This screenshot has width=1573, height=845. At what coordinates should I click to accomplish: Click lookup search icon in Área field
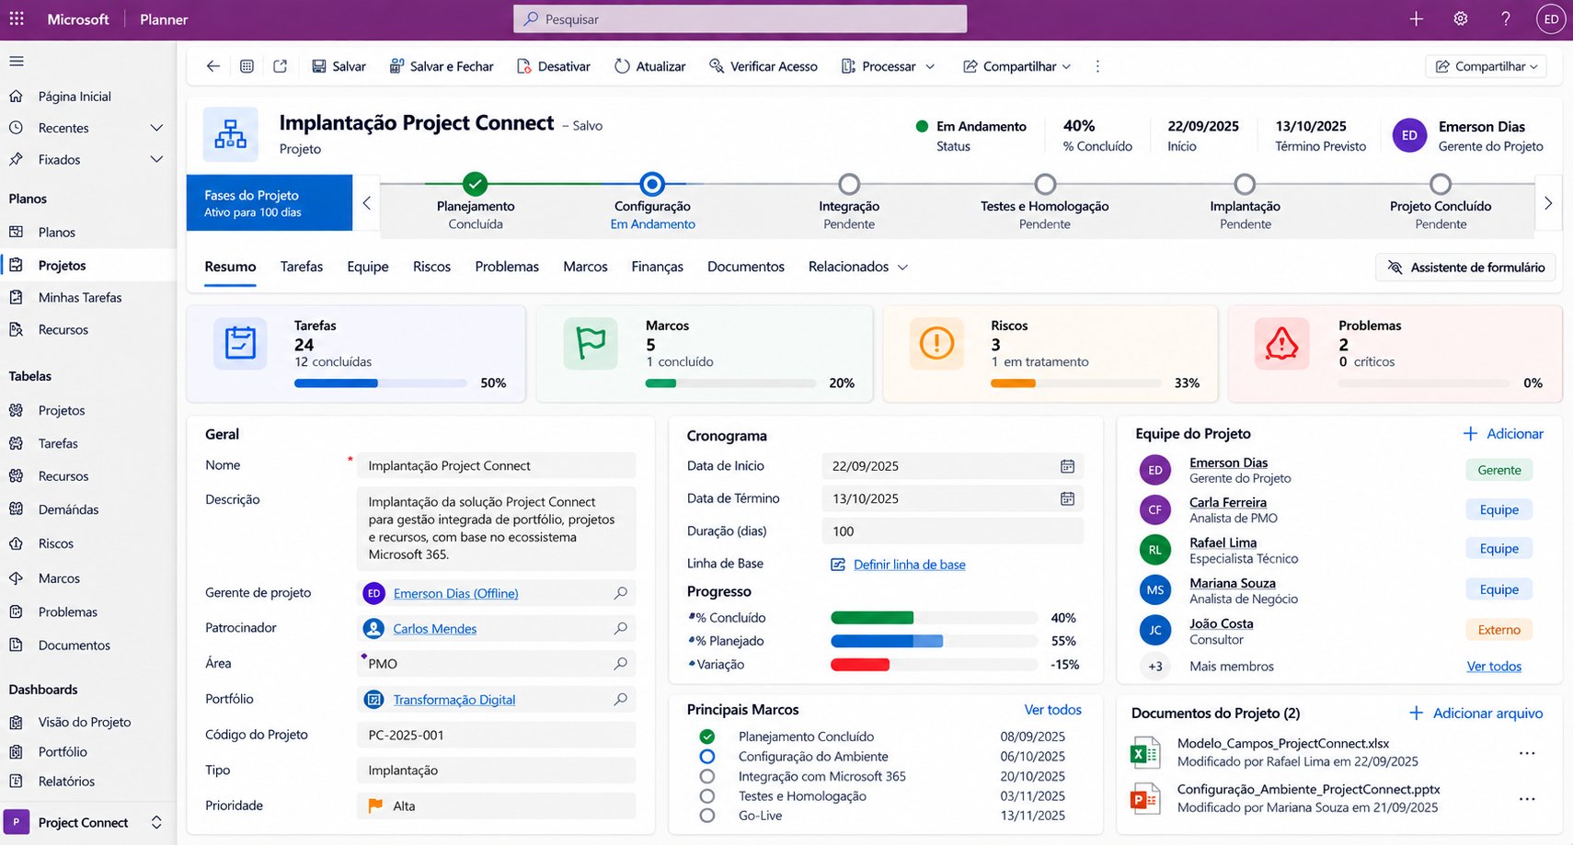pos(621,663)
